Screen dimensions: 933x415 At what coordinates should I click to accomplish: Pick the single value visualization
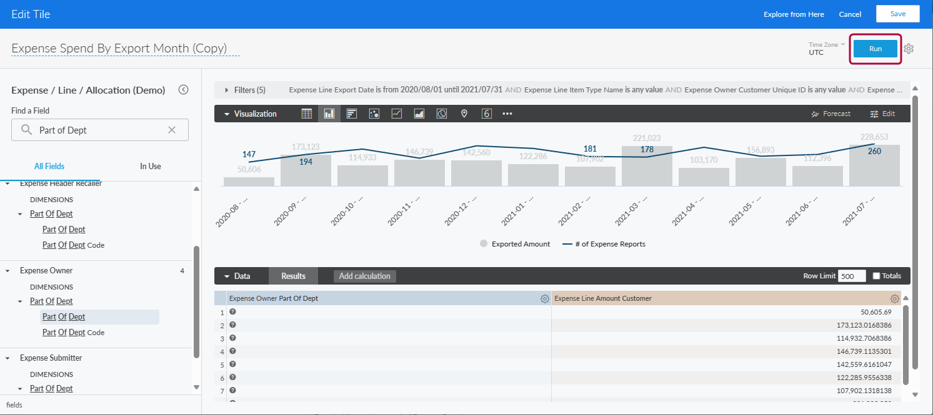pos(486,114)
